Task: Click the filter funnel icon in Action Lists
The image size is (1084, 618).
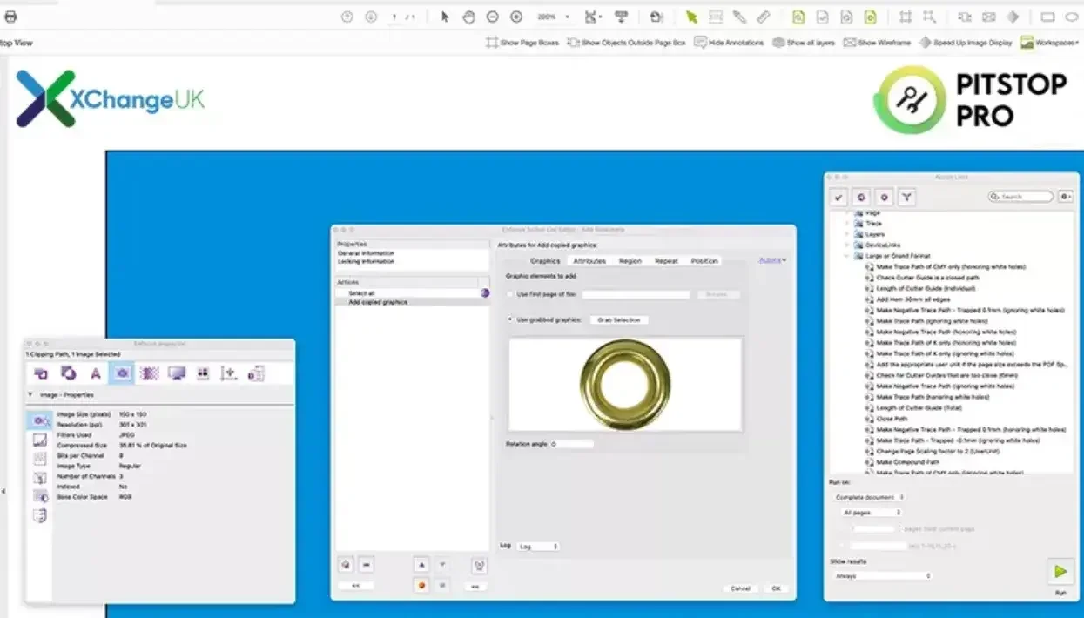Action: pyautogui.click(x=906, y=198)
